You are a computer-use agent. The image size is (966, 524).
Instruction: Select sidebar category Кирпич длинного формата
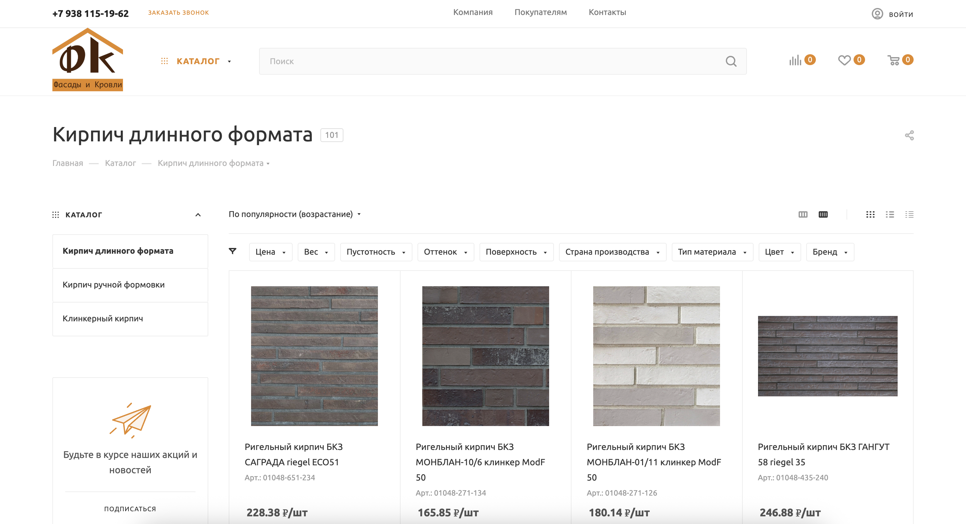click(x=130, y=251)
